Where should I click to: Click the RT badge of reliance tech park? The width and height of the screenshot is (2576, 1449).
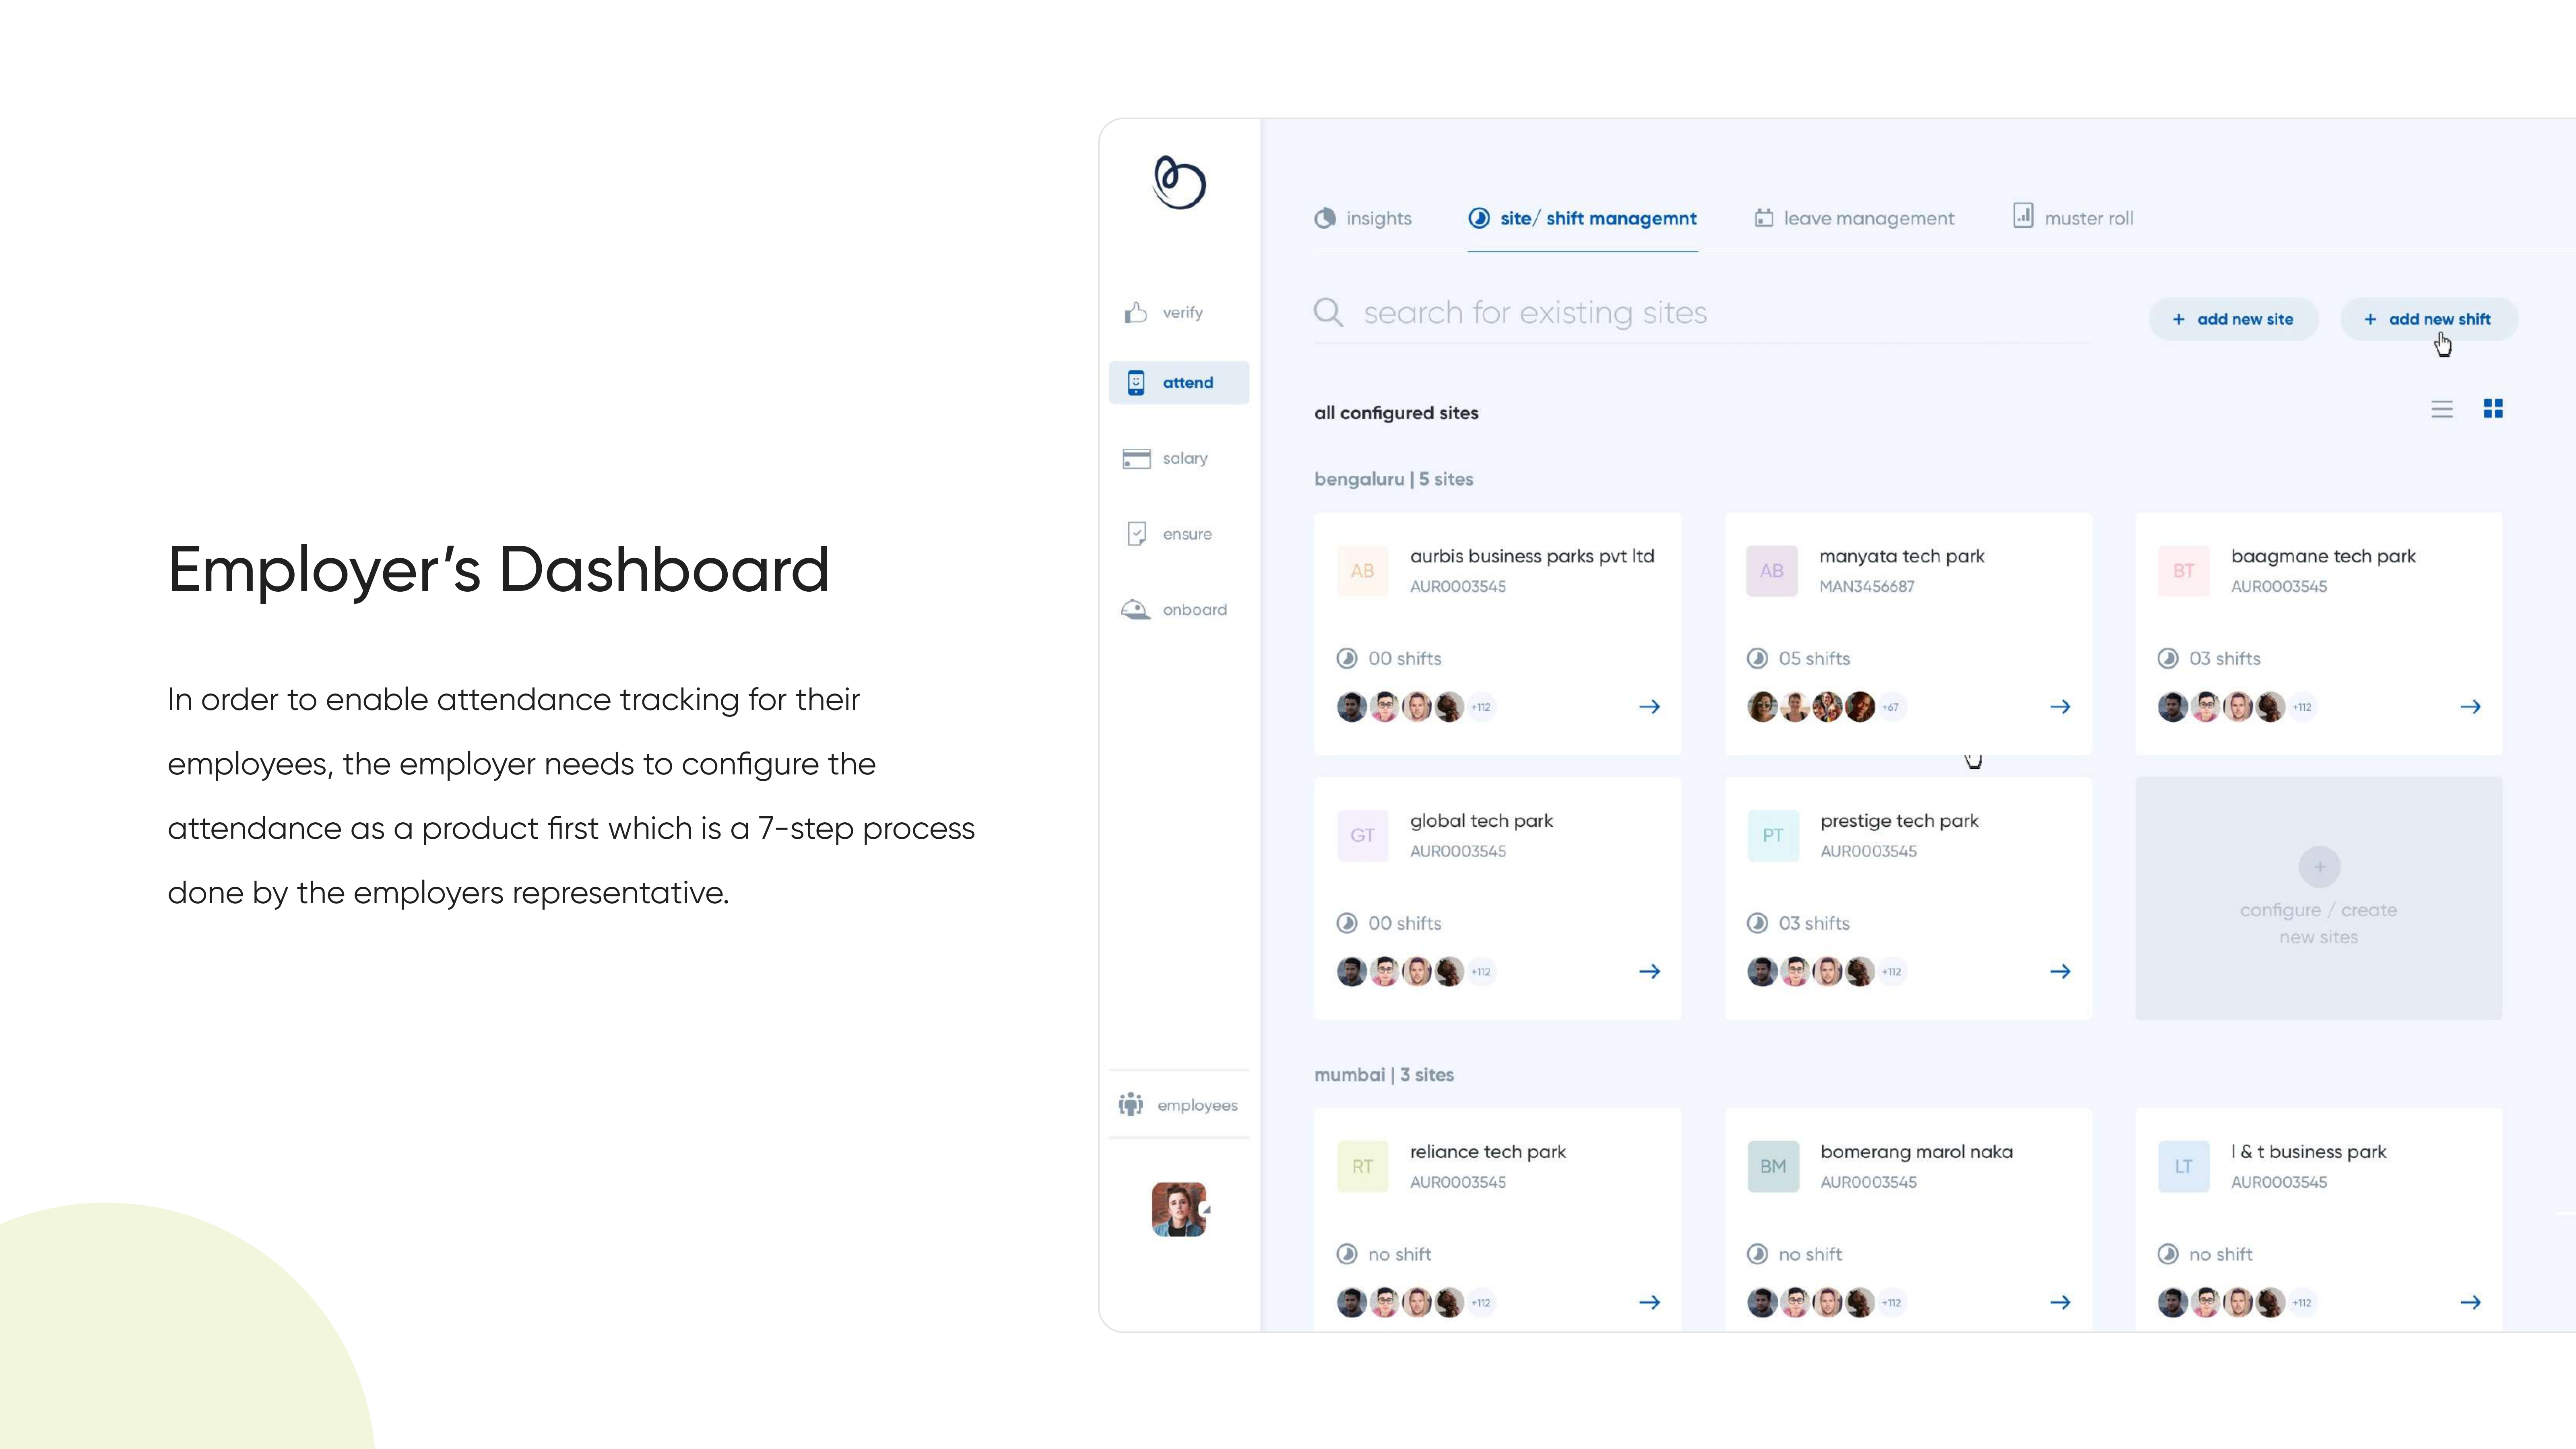click(1362, 1167)
